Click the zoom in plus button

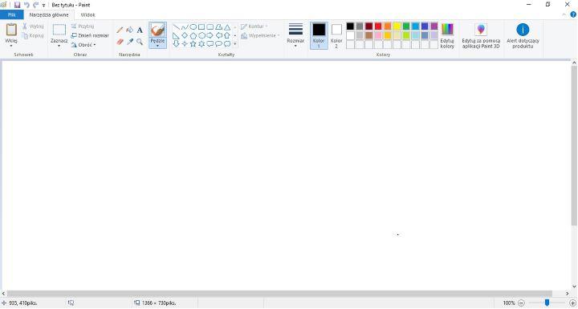572,303
